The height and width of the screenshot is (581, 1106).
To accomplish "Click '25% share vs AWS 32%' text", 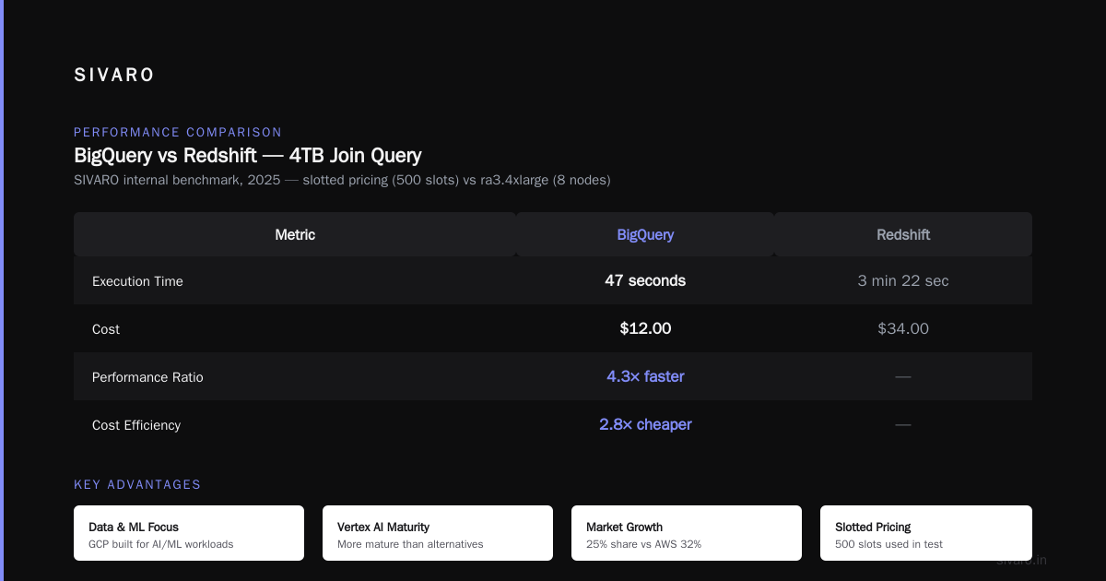I will [x=643, y=544].
